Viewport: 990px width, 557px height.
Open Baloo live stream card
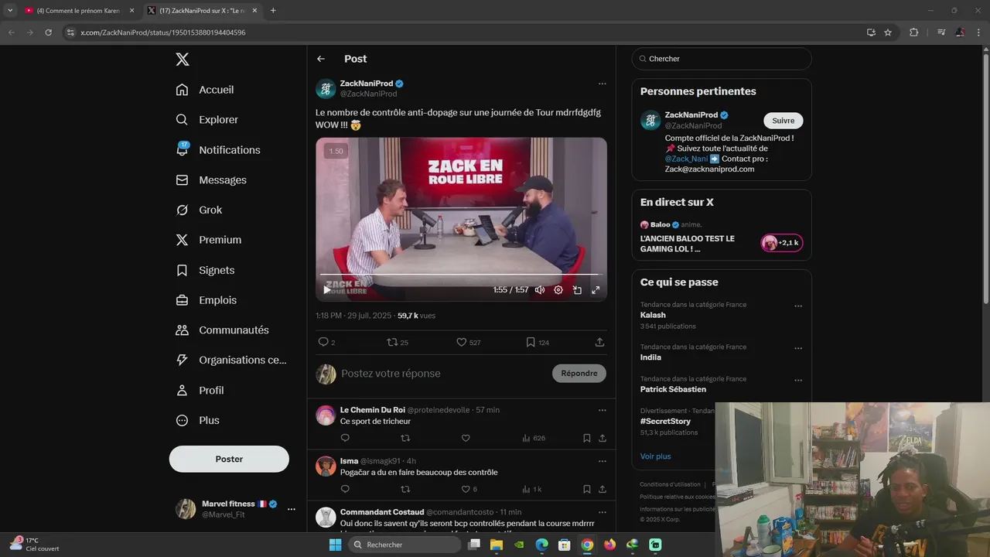(722, 237)
